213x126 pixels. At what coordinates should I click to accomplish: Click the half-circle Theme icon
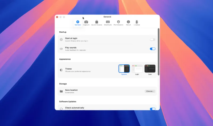61,70
